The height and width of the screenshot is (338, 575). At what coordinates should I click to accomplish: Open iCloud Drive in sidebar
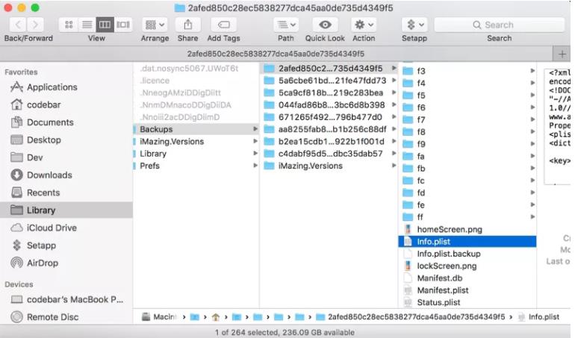(x=52, y=228)
